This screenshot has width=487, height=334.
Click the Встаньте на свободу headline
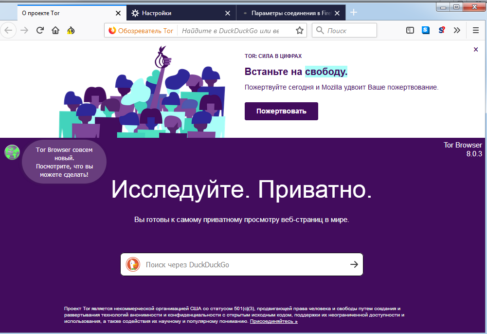pyautogui.click(x=296, y=72)
